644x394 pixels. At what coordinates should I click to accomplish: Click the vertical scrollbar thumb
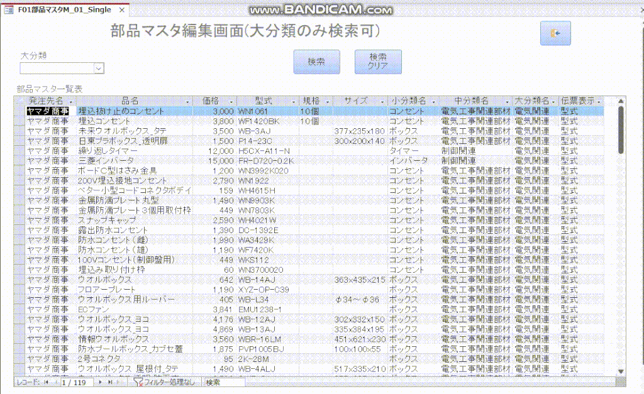[x=621, y=129]
